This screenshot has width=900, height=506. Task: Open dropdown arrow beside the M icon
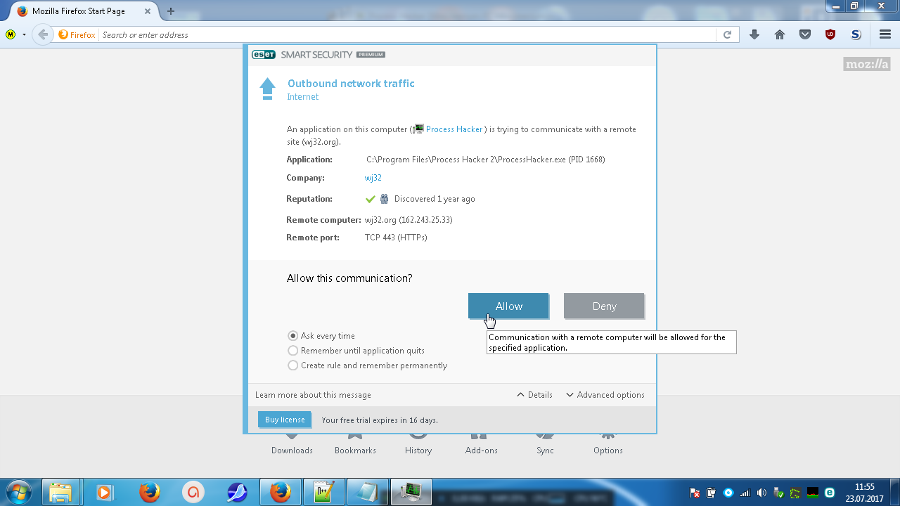click(x=24, y=34)
